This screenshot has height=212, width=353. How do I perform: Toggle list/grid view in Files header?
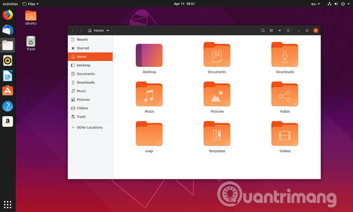coord(272,30)
